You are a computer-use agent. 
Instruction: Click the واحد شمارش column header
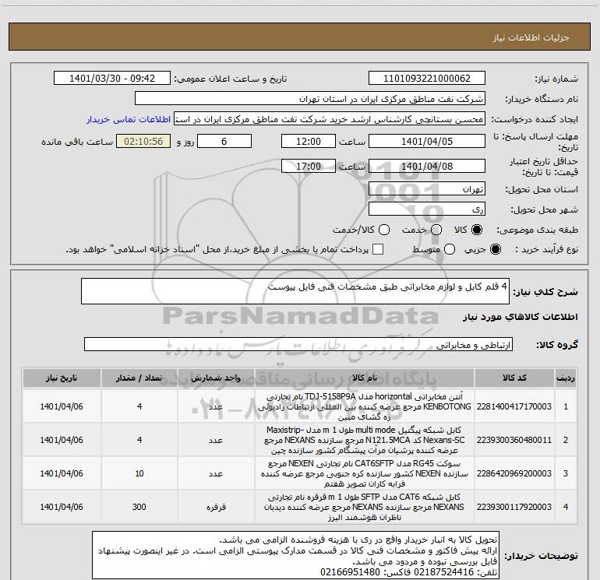click(216, 378)
